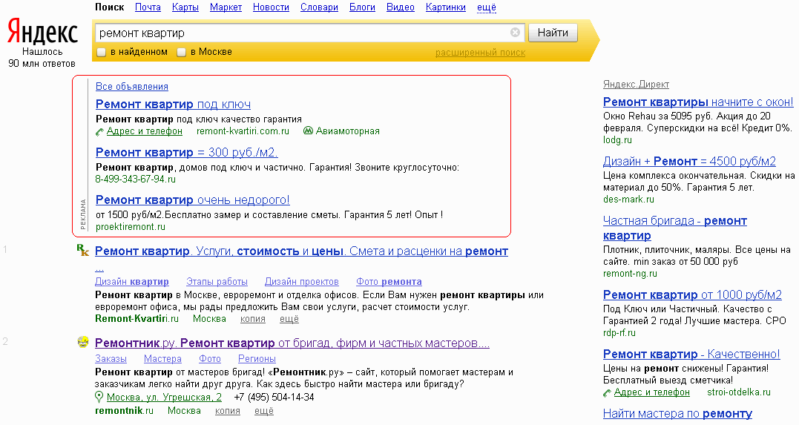Click the Yandex logo
This screenshot has height=425, width=799.
42,32
